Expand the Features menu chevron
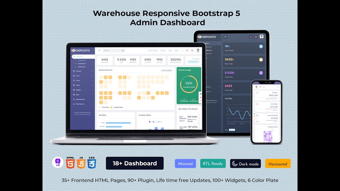 point(93,71)
